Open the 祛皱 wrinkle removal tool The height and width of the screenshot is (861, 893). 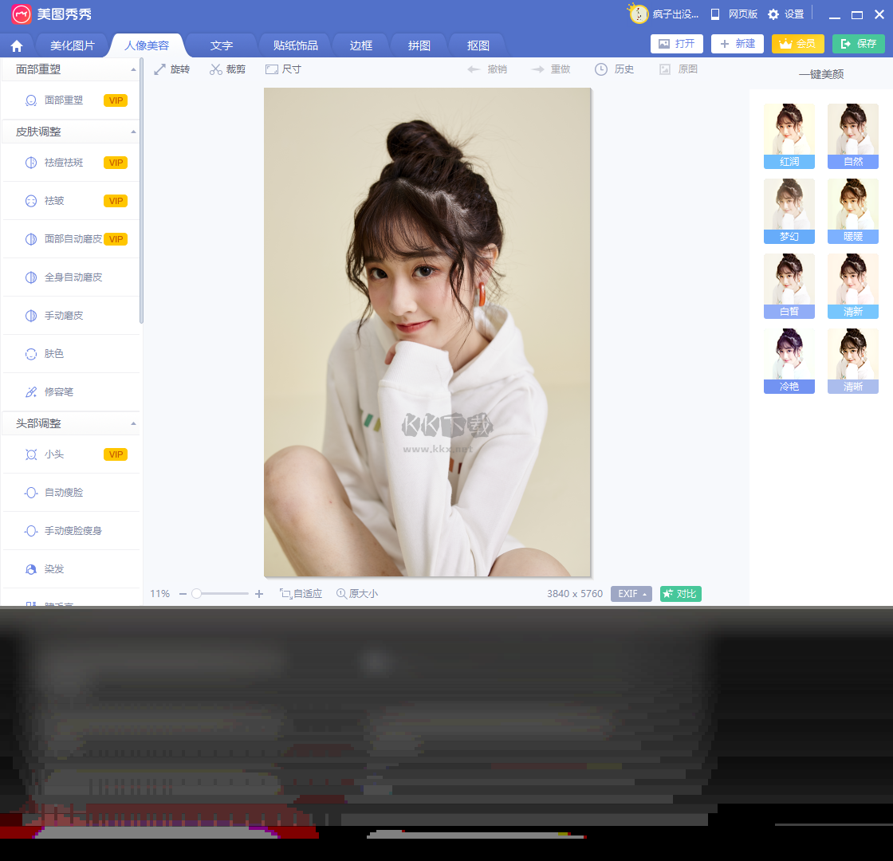(59, 200)
